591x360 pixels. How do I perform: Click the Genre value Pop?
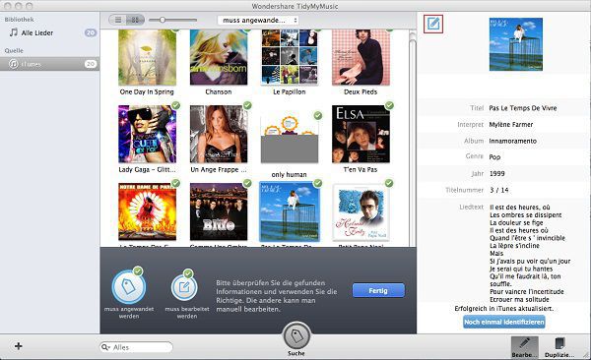(x=494, y=157)
